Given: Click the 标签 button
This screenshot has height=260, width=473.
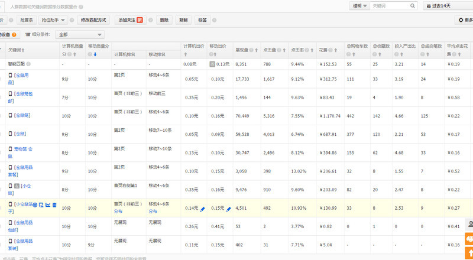Looking at the screenshot, I should (202, 20).
